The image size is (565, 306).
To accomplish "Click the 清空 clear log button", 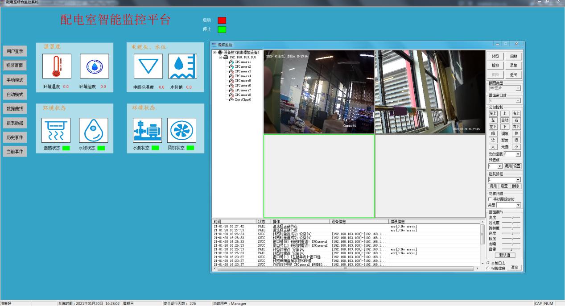I will 515,267.
